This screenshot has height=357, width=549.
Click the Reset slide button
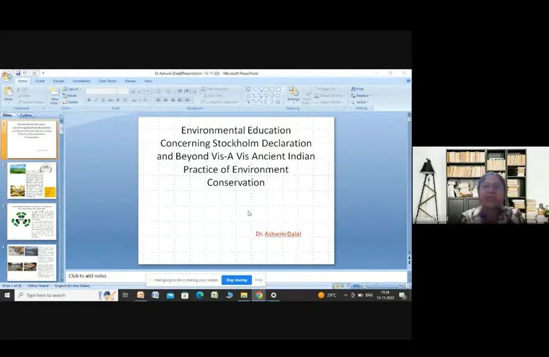[x=72, y=96]
